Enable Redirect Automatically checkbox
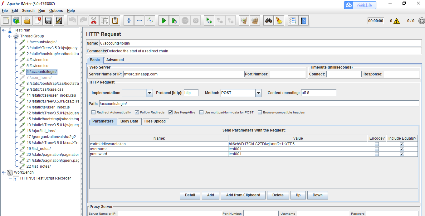The height and width of the screenshot is (216, 425). pyautogui.click(x=94, y=113)
